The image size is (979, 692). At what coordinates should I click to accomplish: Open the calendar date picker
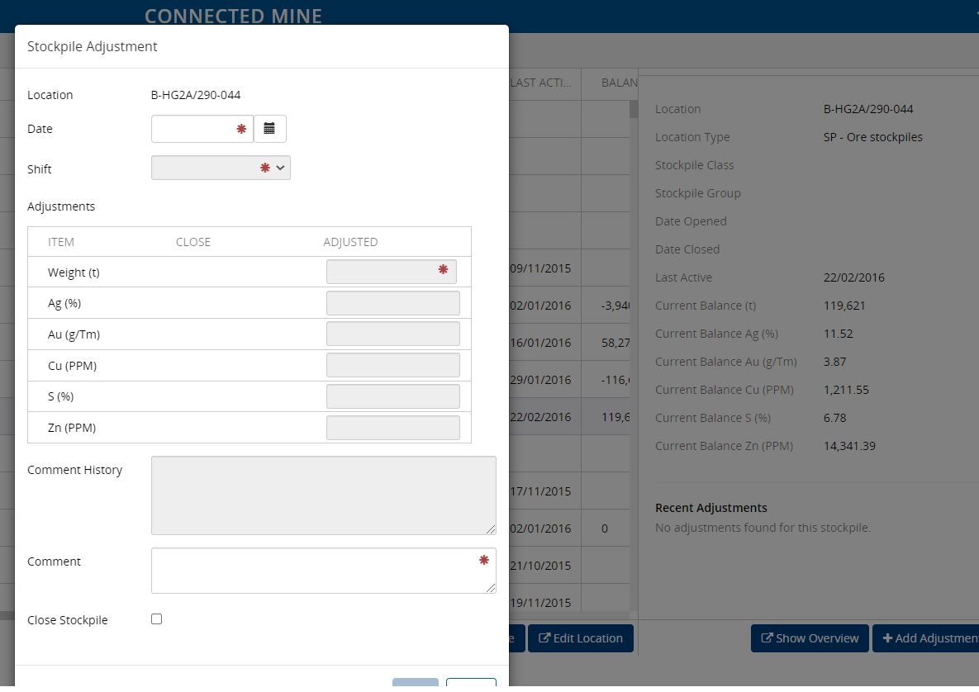tap(269, 129)
